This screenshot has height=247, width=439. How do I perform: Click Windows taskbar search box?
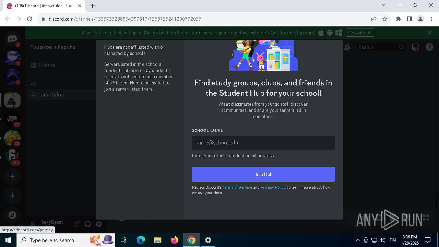tap(65, 240)
